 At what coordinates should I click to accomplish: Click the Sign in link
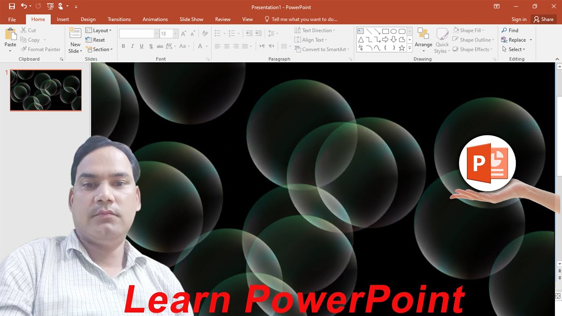(x=519, y=19)
